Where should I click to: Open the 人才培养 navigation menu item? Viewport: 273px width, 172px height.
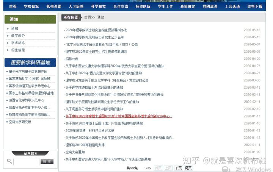tap(76, 6)
